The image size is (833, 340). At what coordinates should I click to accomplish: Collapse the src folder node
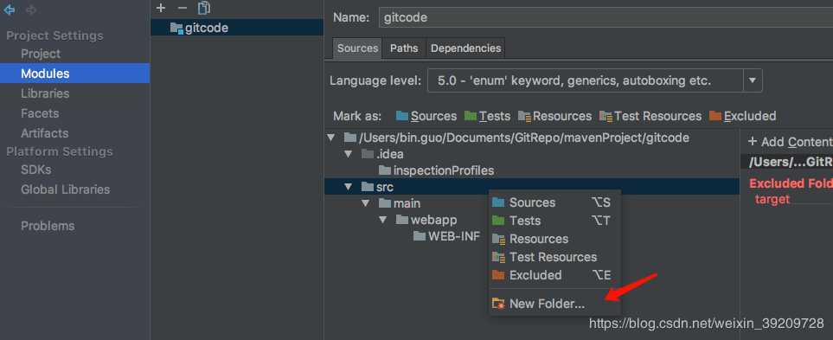click(348, 187)
